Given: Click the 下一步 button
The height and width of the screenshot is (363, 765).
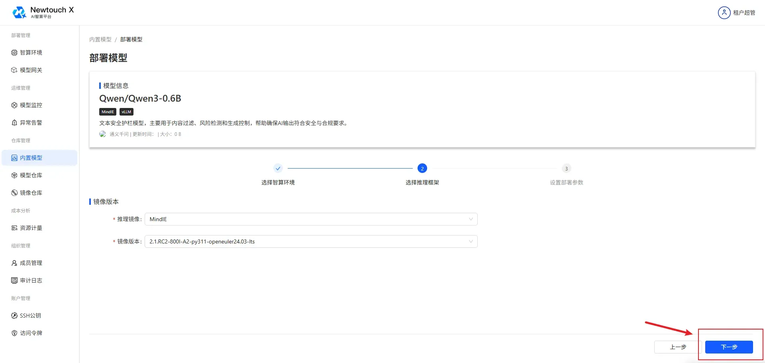Looking at the screenshot, I should point(729,347).
